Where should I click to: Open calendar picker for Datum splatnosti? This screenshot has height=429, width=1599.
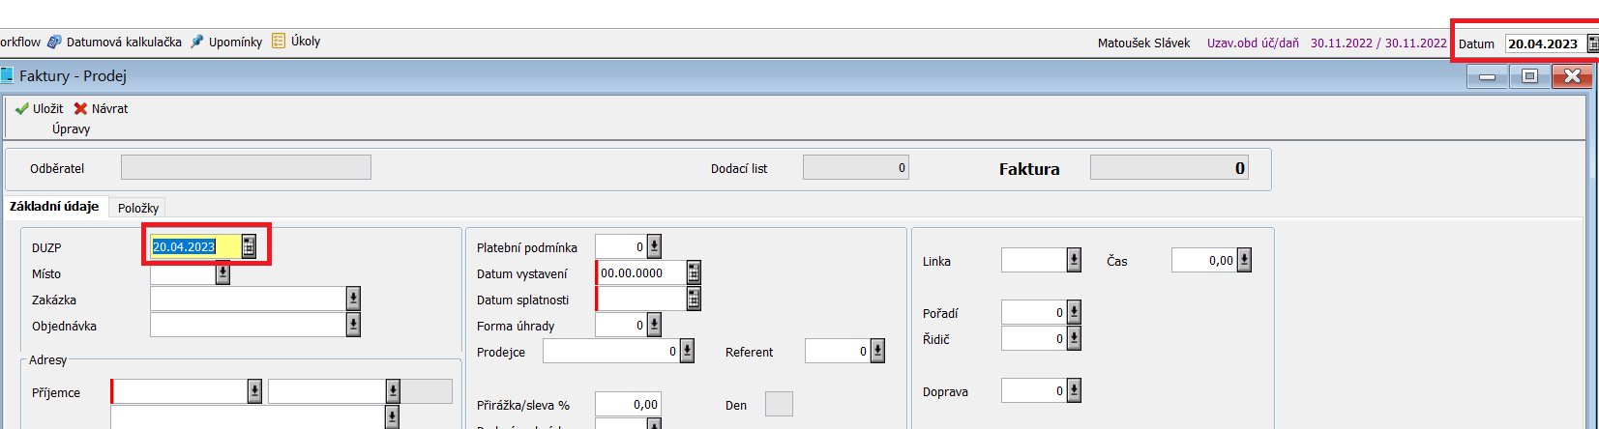point(694,300)
